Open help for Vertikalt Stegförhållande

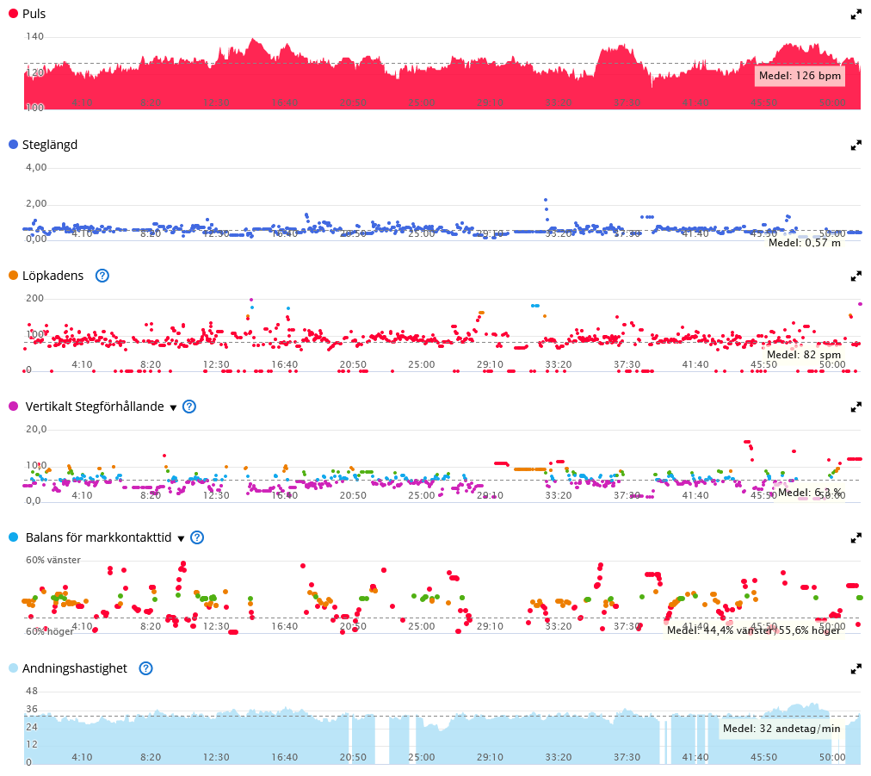pyautogui.click(x=189, y=407)
